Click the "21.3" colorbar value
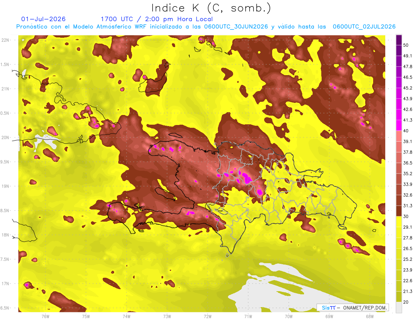415x321 pixels. tap(408, 292)
